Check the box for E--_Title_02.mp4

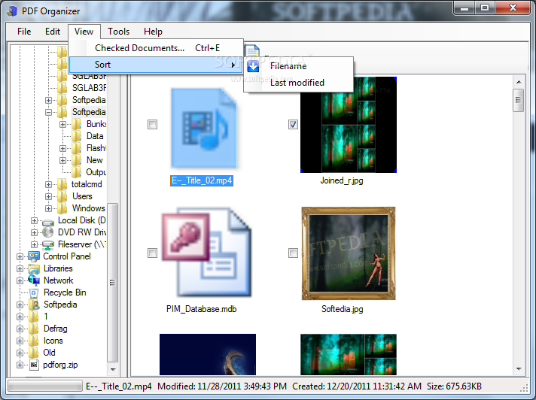pyautogui.click(x=153, y=125)
